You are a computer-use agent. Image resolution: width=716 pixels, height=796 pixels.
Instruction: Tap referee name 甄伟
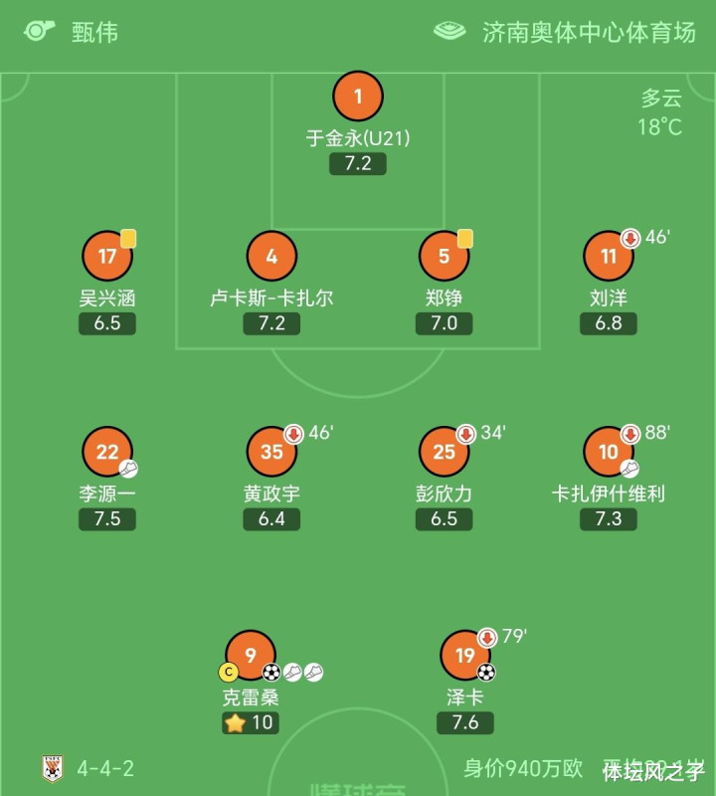94,32
